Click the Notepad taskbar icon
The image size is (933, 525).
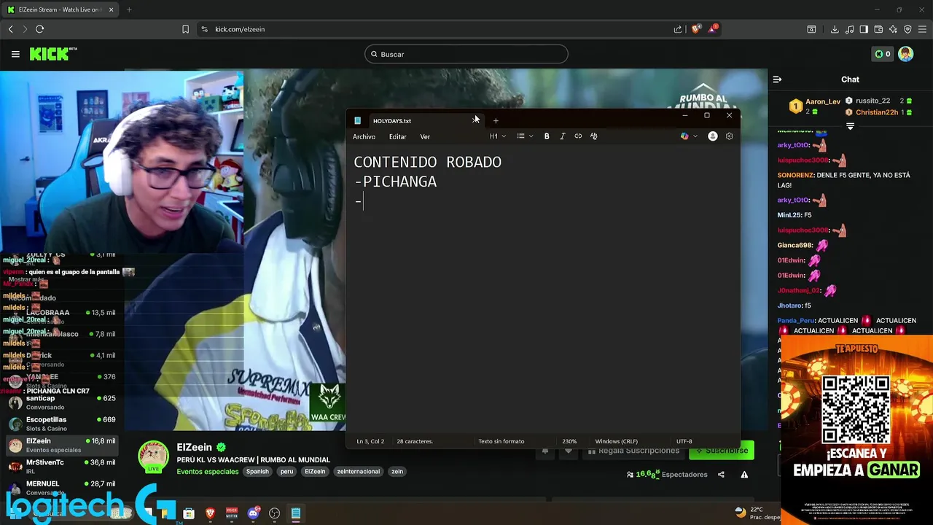[x=295, y=513]
